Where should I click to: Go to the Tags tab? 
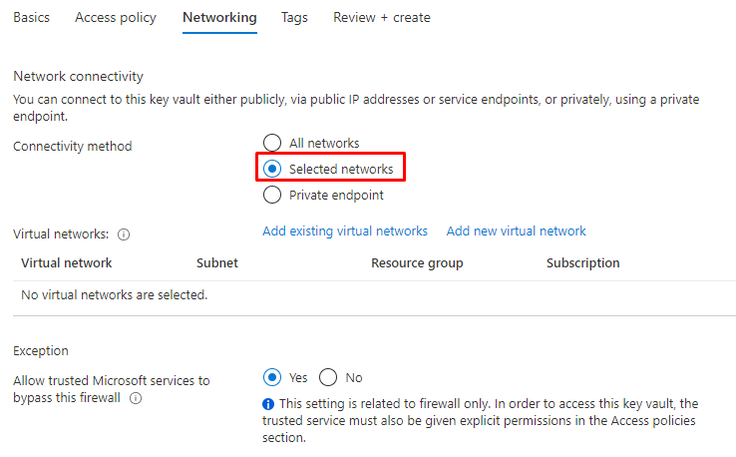pyautogui.click(x=294, y=18)
